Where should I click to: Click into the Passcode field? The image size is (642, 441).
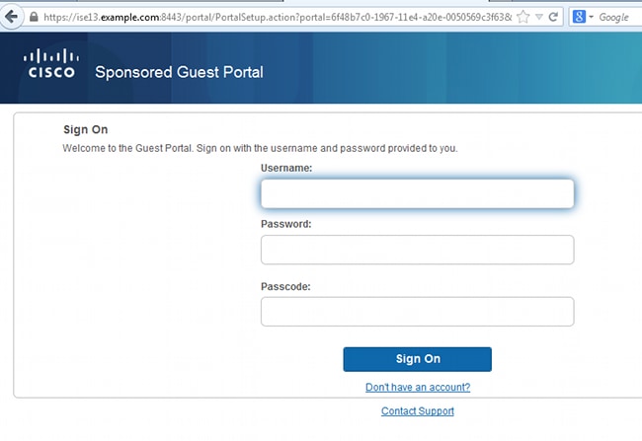coord(417,312)
